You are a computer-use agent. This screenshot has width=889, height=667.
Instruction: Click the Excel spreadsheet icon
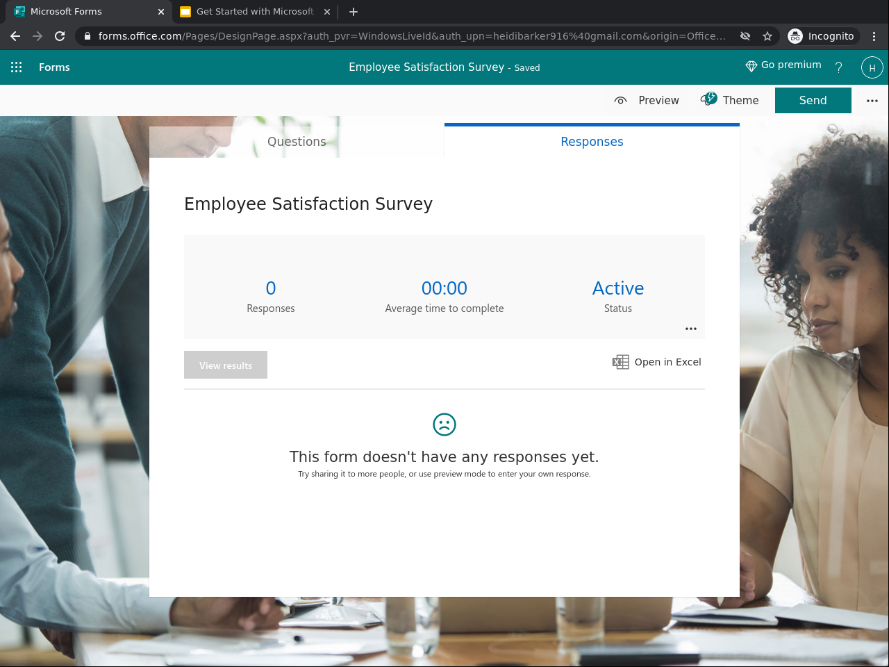pyautogui.click(x=621, y=362)
